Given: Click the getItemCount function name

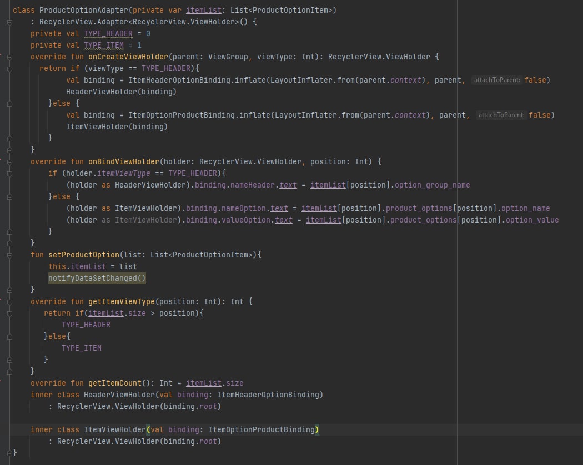Looking at the screenshot, I should coord(115,383).
